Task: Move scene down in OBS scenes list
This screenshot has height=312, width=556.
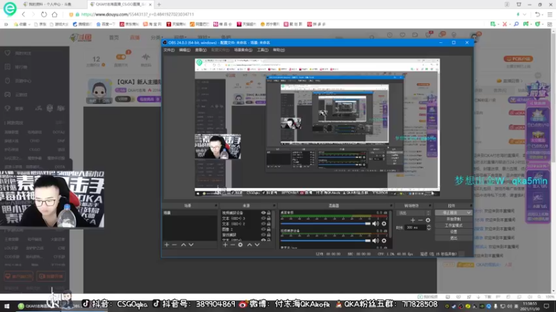Action: [191, 245]
